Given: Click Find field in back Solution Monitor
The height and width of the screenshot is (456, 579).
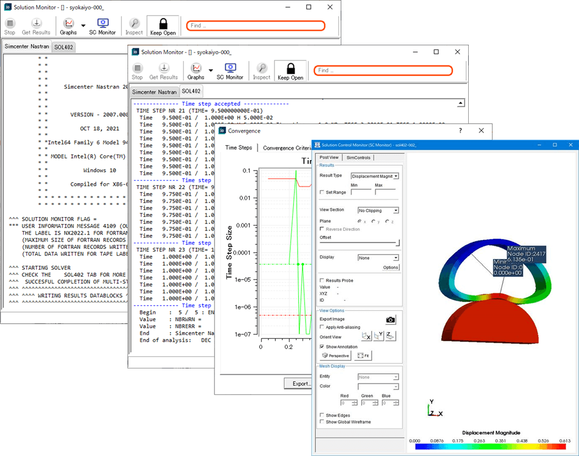Looking at the screenshot, I should [x=255, y=25].
